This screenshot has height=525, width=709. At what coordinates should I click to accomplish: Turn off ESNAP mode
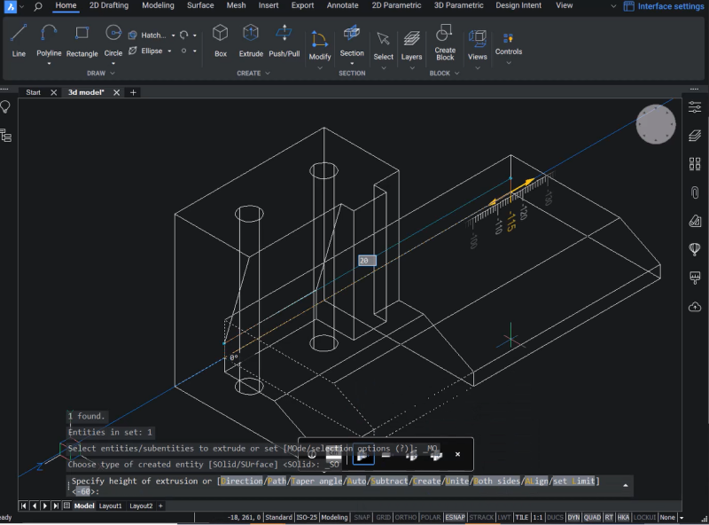(454, 517)
